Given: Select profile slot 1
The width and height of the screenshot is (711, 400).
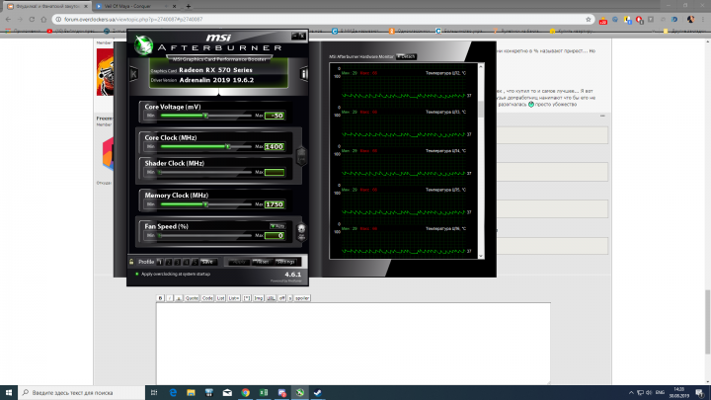Looking at the screenshot, I should tap(160, 262).
